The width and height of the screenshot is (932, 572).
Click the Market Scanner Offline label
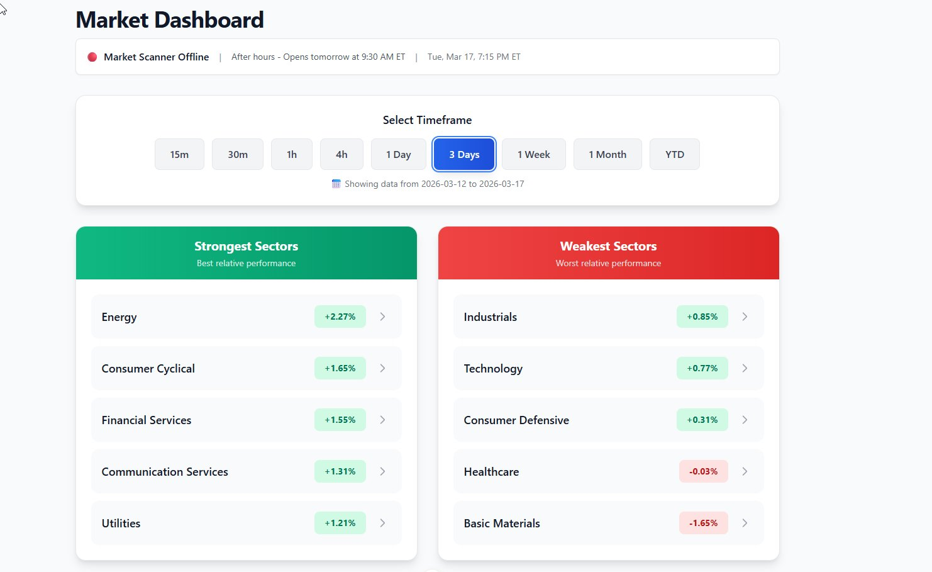[156, 57]
